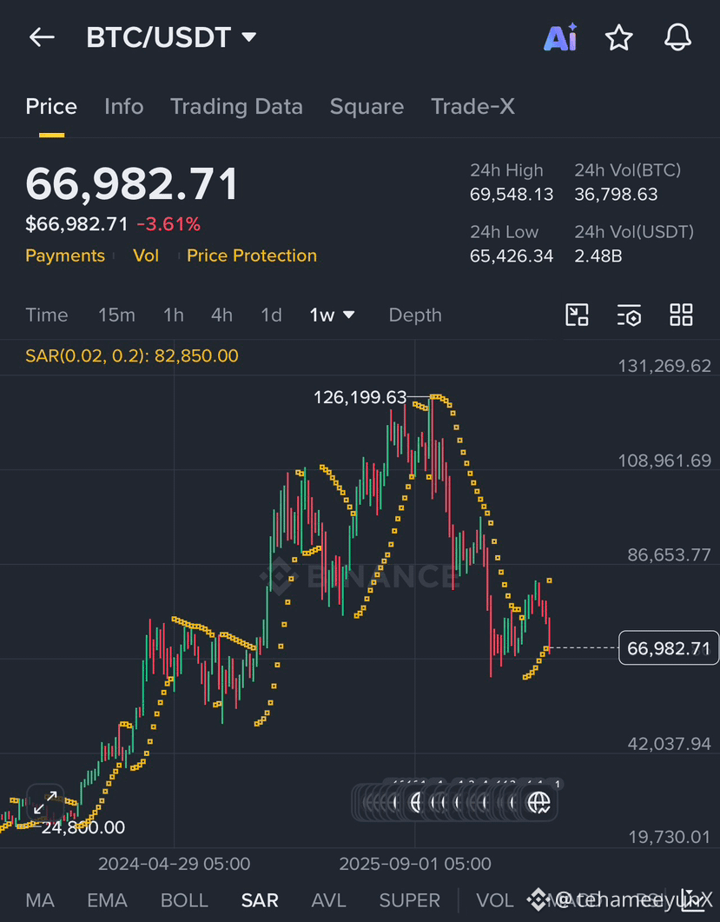Show the Depth chart
This screenshot has height=922, width=720.
pyautogui.click(x=415, y=315)
